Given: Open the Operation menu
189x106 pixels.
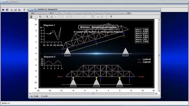Looking at the screenshot, I should [78, 13].
